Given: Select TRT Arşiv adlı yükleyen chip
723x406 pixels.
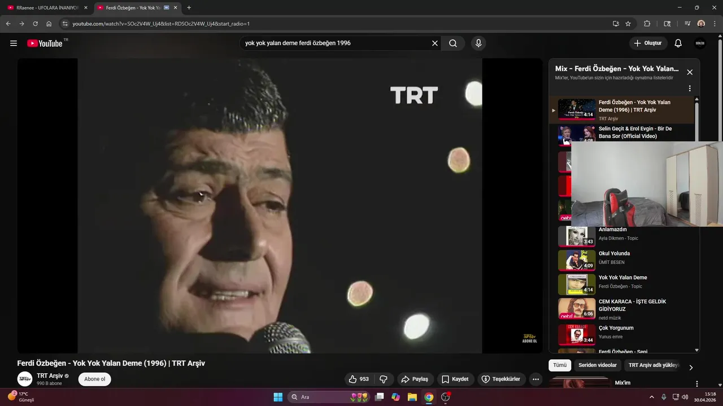Looking at the screenshot, I should [654, 365].
